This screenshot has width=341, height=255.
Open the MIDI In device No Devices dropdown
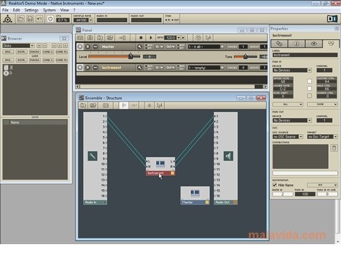(292, 70)
